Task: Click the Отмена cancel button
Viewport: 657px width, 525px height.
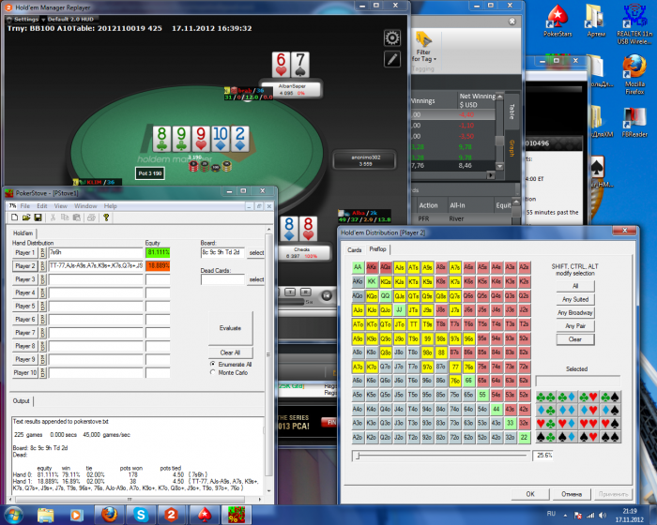Action: pyautogui.click(x=572, y=494)
